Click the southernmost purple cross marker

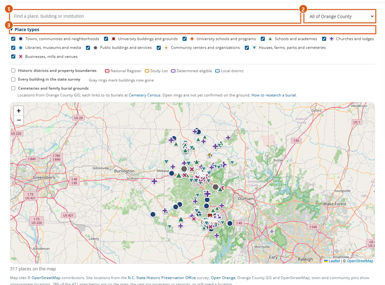tap(217, 236)
